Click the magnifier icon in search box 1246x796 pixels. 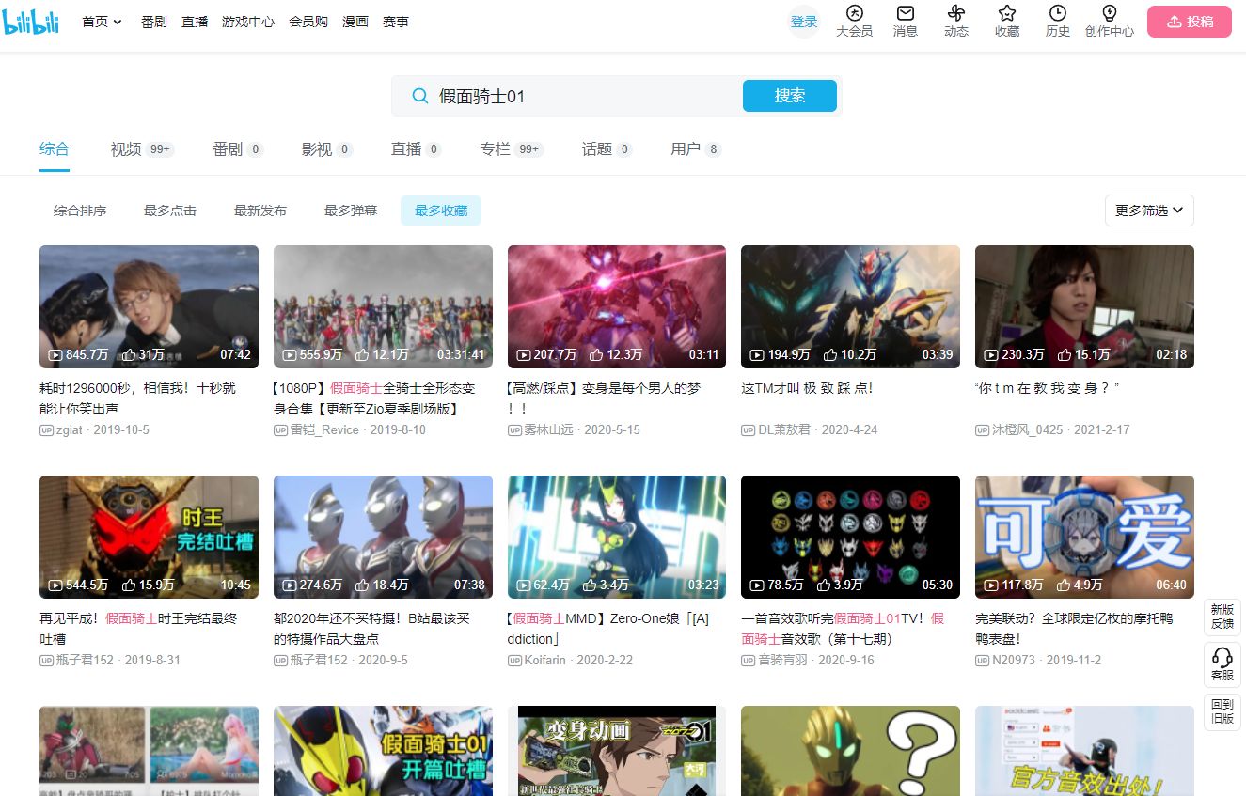pyautogui.click(x=419, y=96)
